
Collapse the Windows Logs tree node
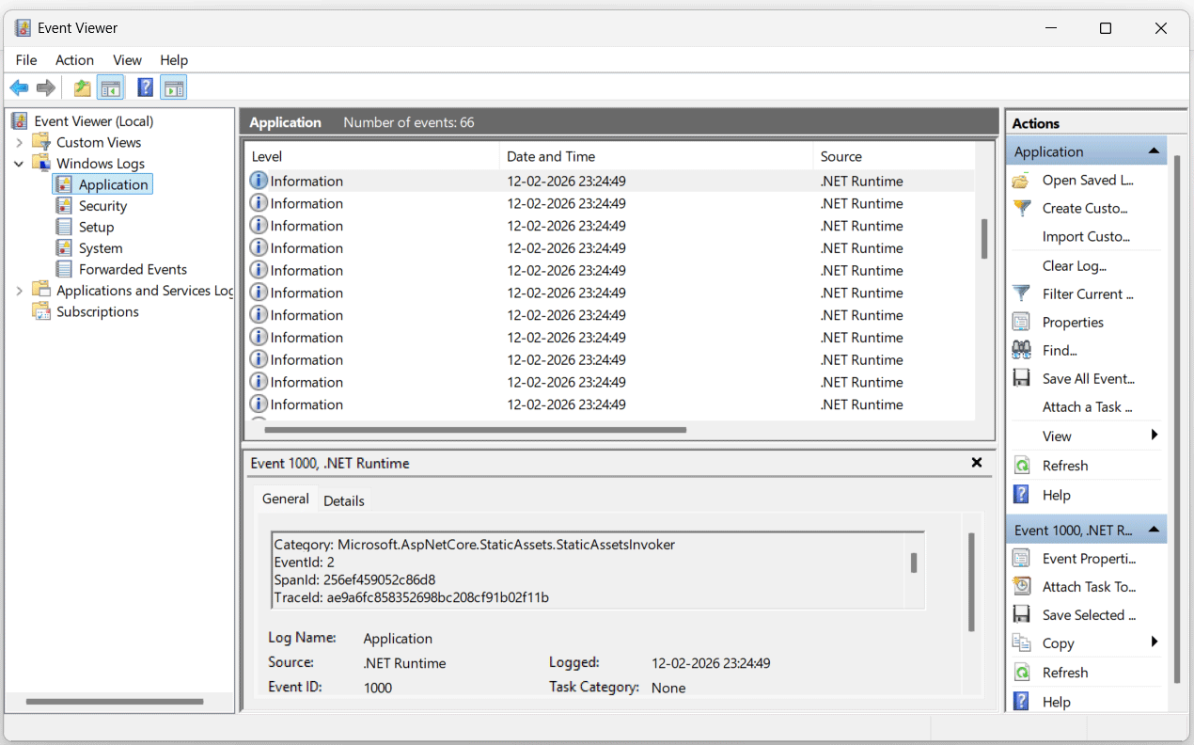pyautogui.click(x=18, y=163)
